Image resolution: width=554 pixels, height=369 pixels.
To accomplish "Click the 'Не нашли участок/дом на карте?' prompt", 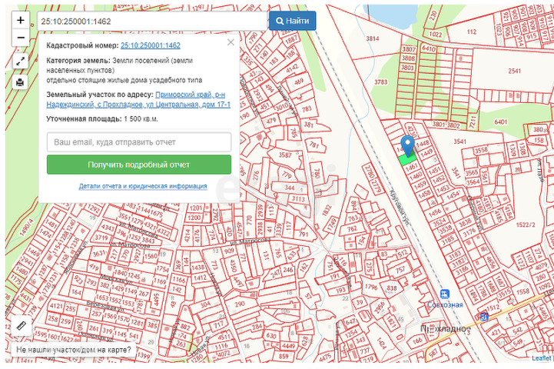I will pyautogui.click(x=73, y=350).
